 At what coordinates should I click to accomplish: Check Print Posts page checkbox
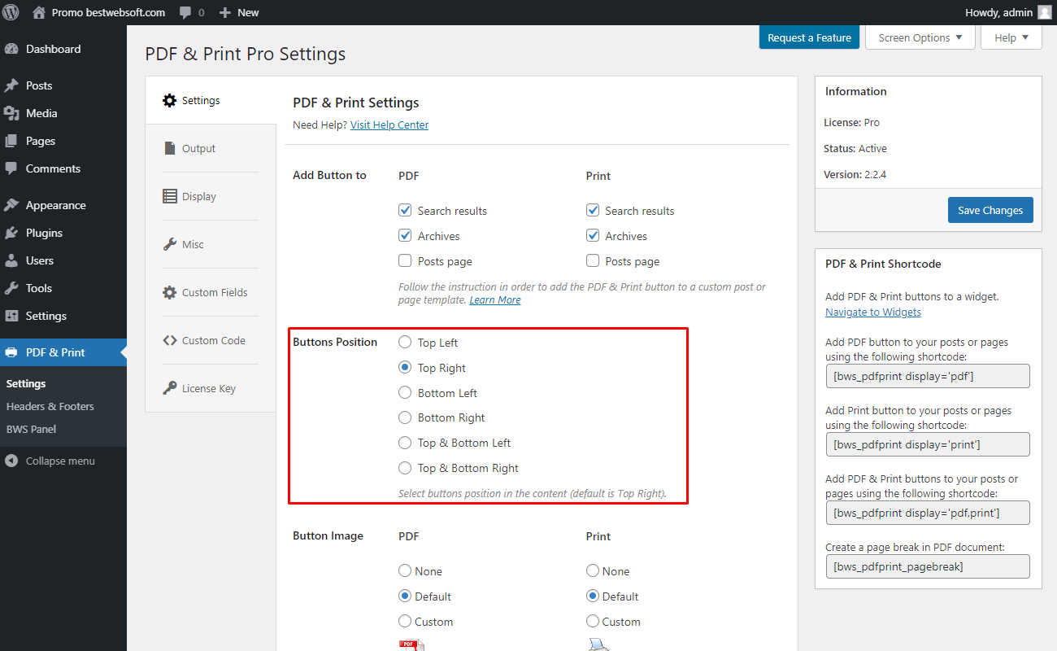(593, 260)
